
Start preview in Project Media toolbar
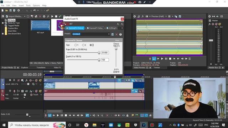pyautogui.click(x=52, y=16)
